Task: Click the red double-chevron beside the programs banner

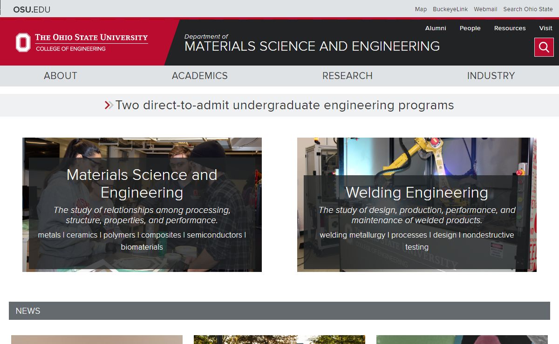Action: point(109,105)
